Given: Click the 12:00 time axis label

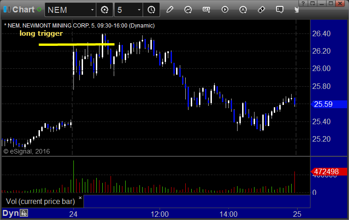Looking at the screenshot, I should pyautogui.click(x=160, y=214).
